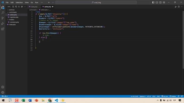Open the notifications bell in status bar

coord(182,96)
